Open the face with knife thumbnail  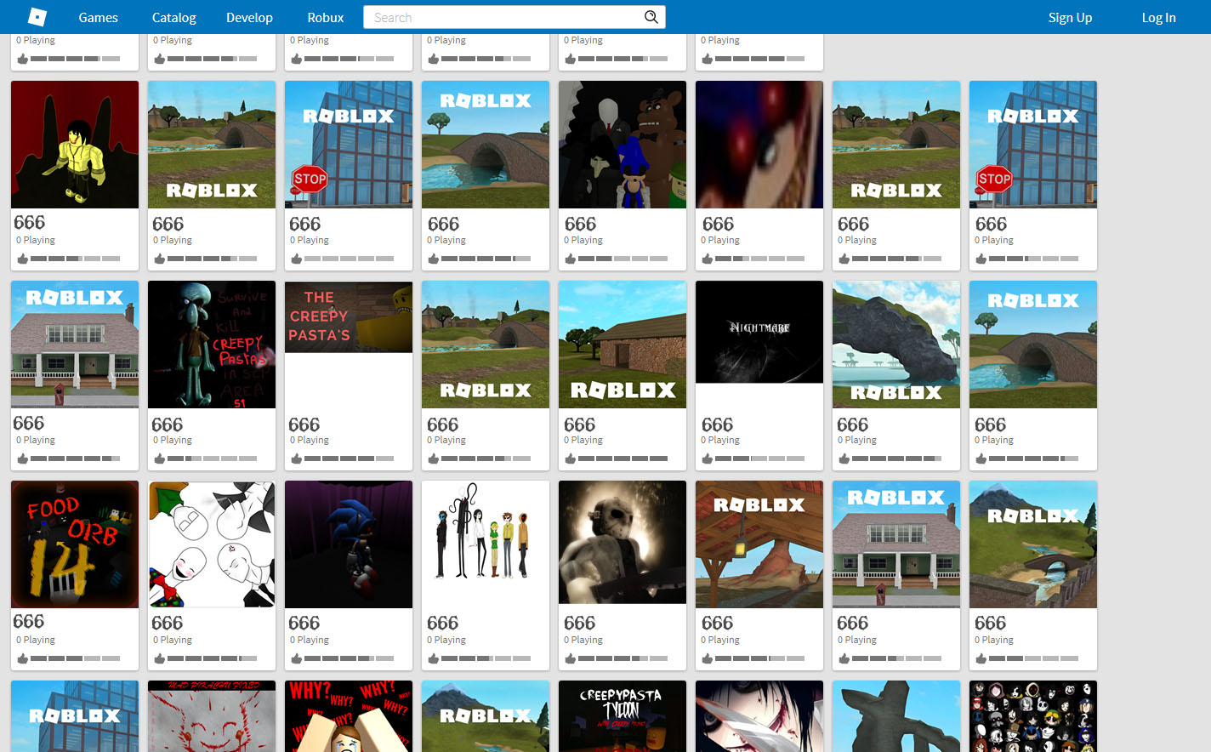tap(759, 716)
